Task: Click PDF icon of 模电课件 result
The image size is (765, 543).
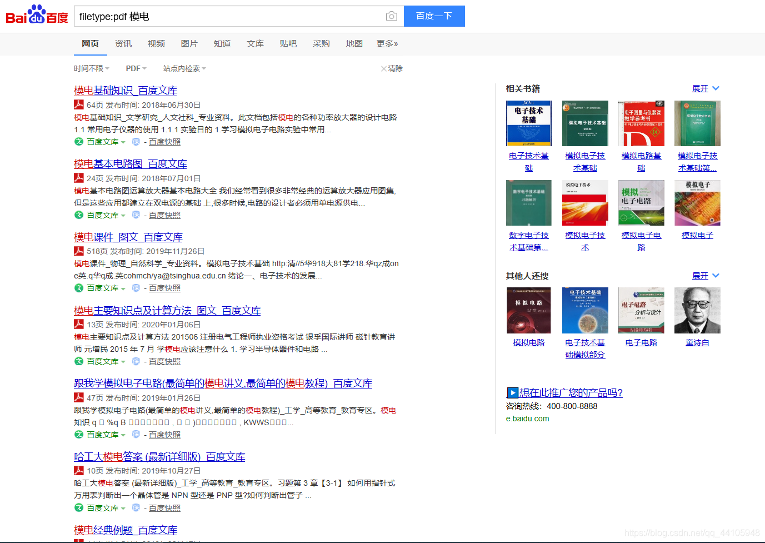Action: point(79,251)
